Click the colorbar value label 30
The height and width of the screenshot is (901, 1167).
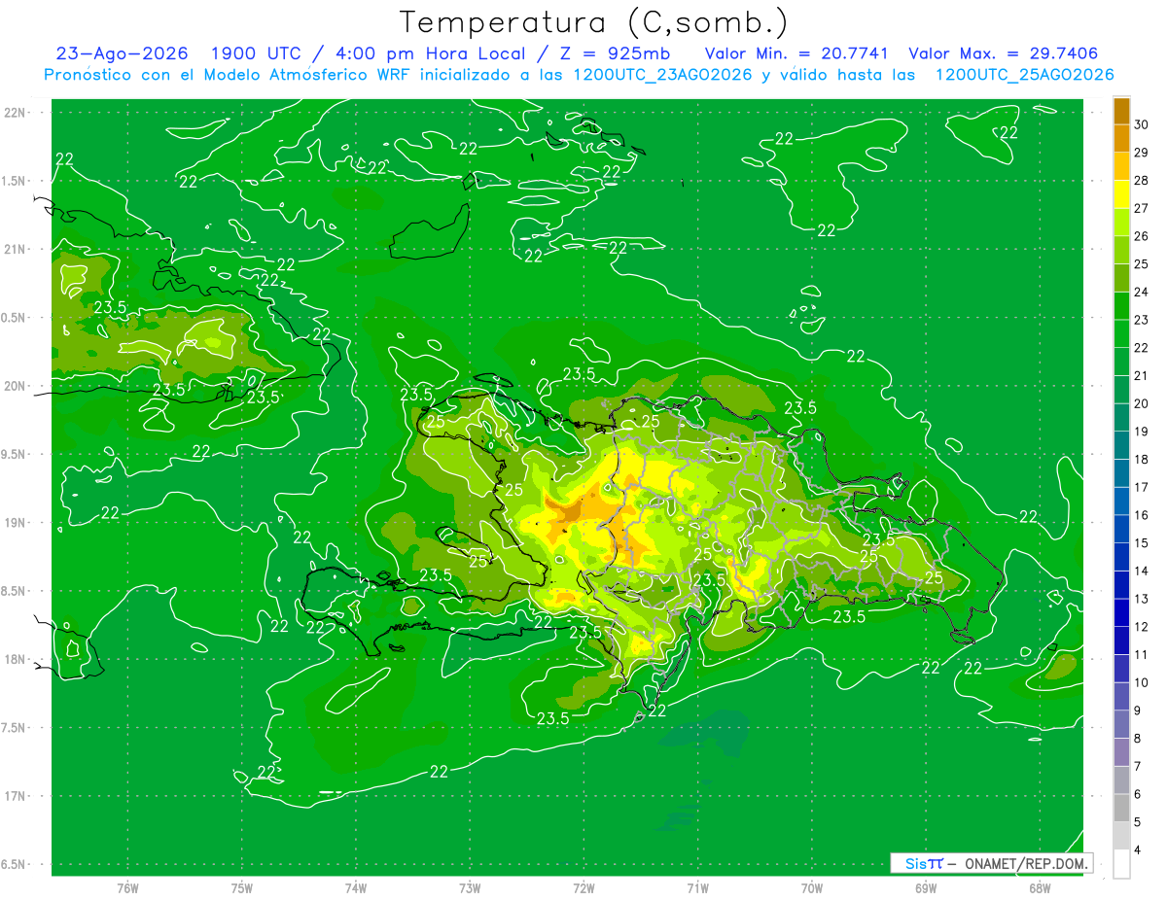(1142, 124)
